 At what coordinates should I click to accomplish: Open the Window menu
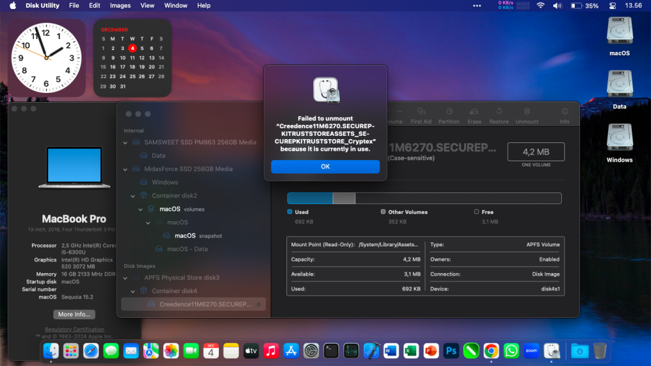tap(176, 5)
